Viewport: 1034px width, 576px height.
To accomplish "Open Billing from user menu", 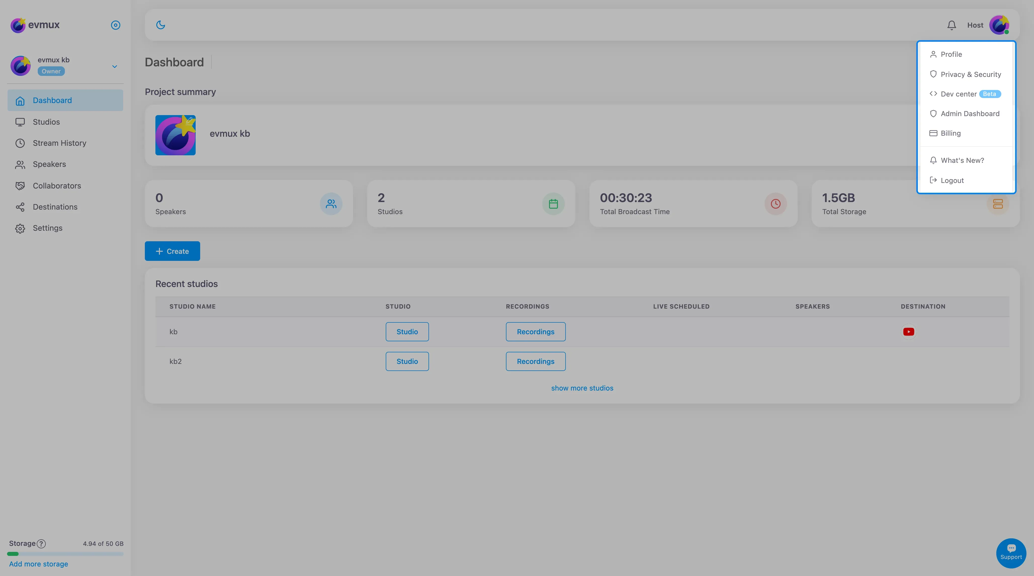I will [966, 133].
